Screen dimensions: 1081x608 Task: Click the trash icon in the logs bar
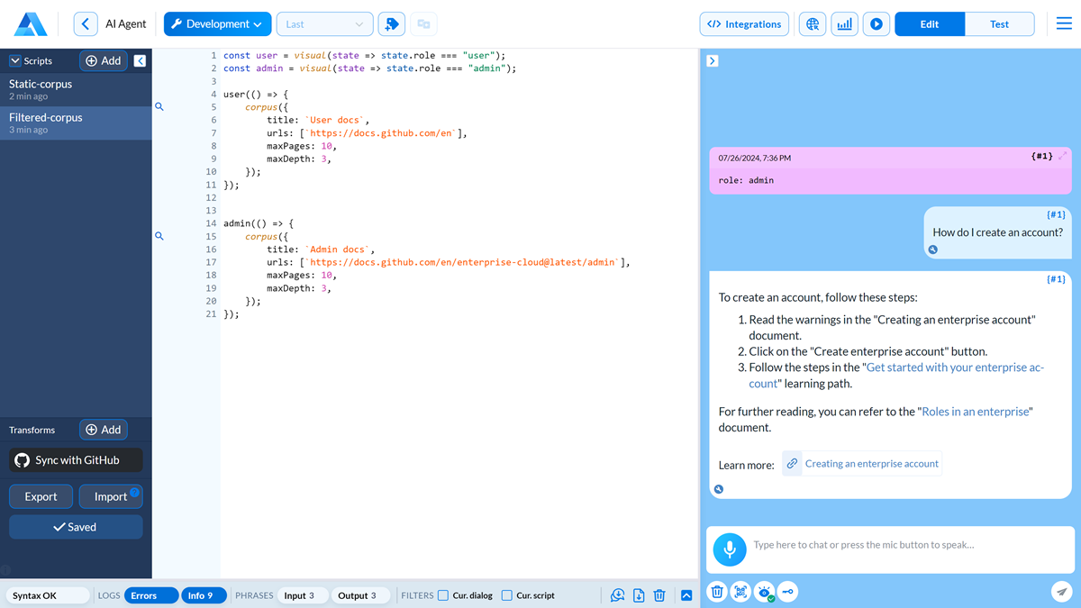click(x=659, y=595)
